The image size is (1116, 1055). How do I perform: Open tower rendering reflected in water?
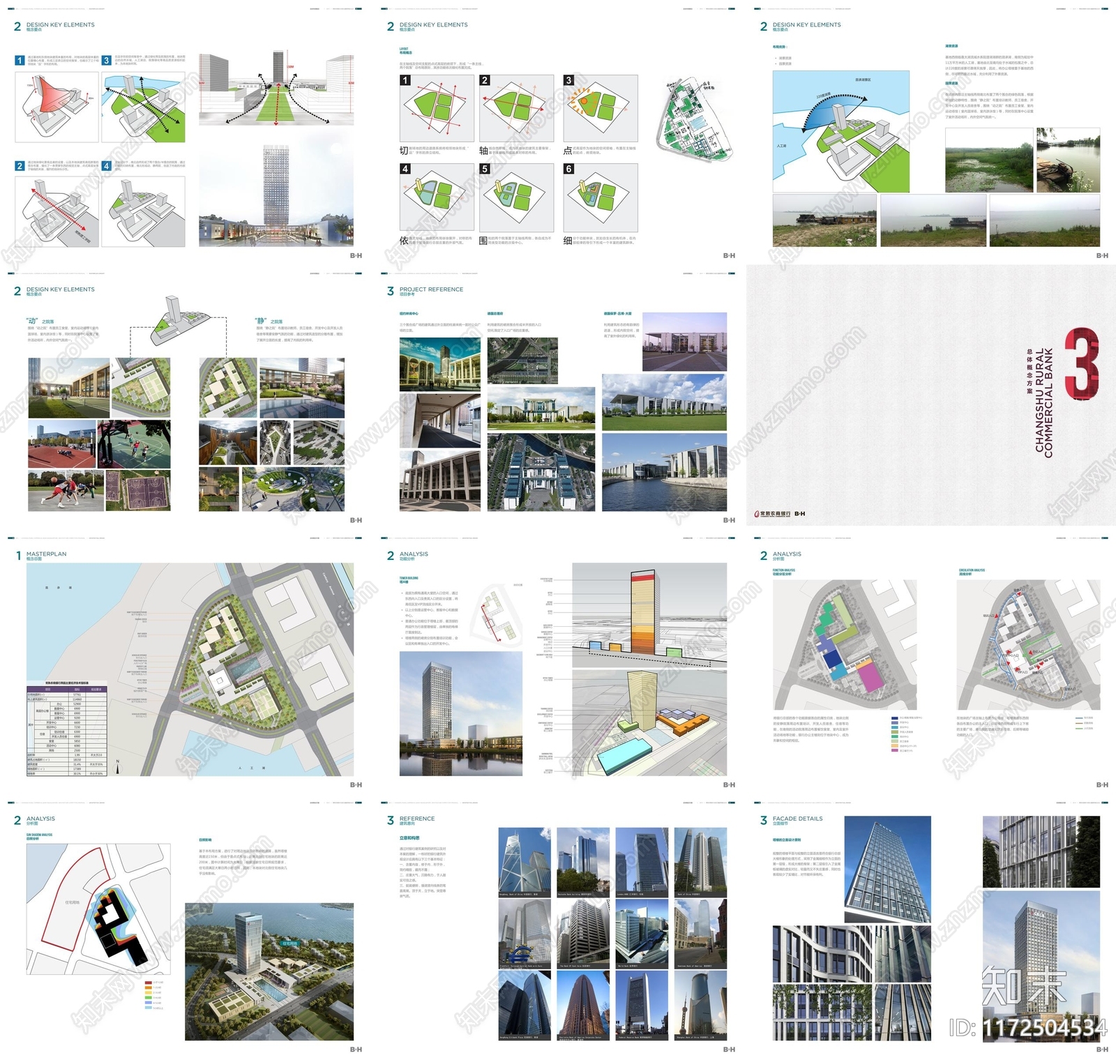pos(461,714)
